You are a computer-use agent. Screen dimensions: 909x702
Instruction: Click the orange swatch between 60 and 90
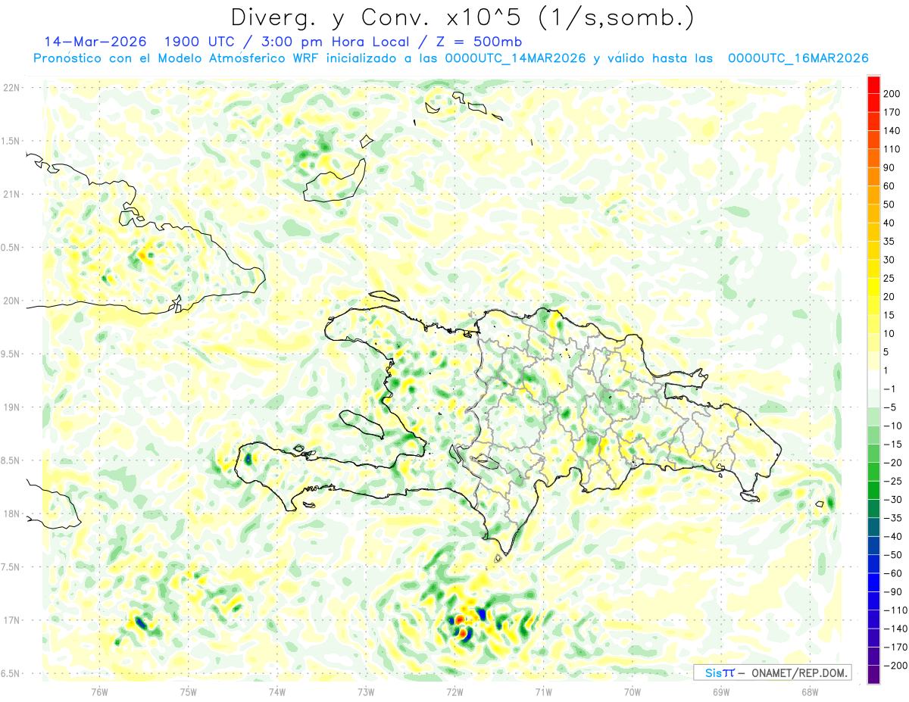[x=873, y=177]
